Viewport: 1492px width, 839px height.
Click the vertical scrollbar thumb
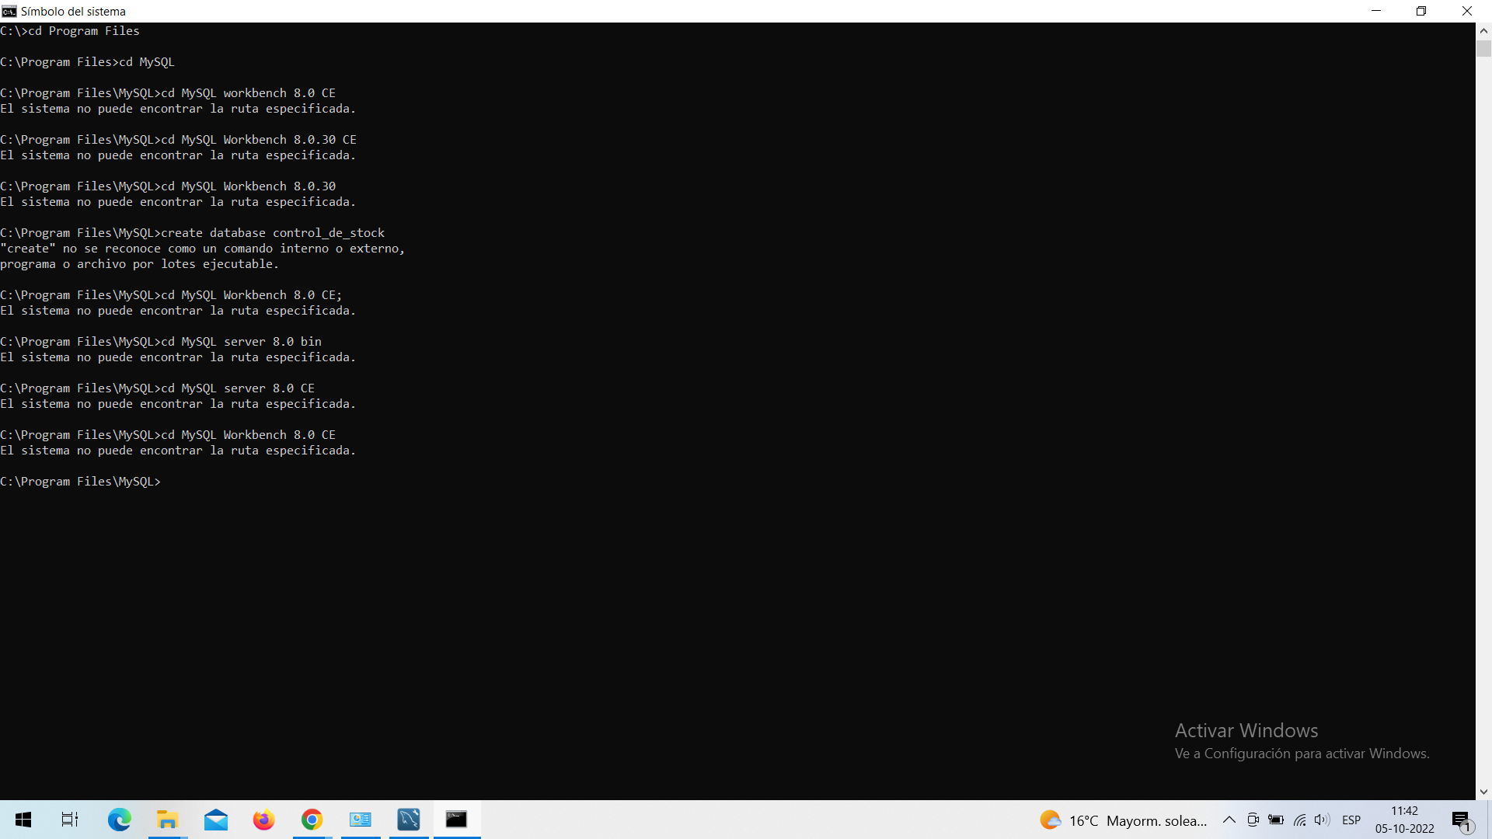click(1483, 48)
